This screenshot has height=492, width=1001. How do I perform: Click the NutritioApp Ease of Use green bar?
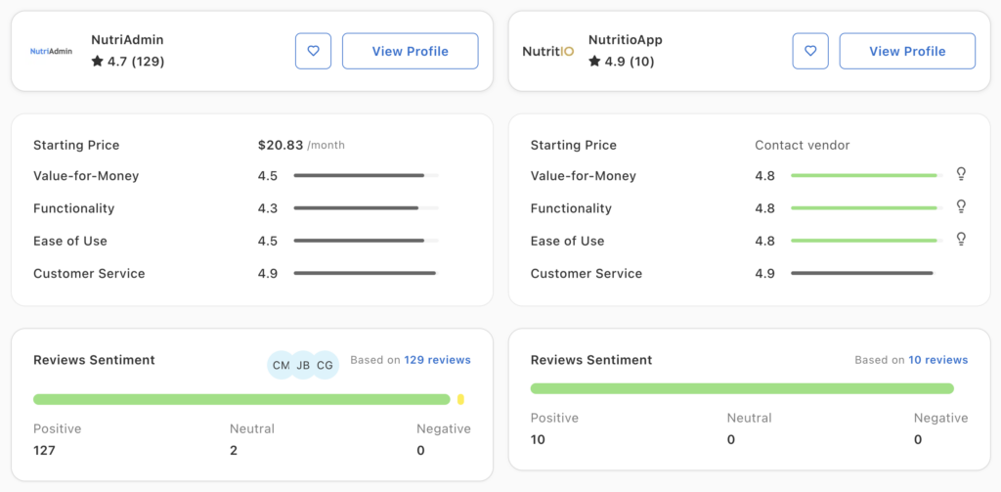[864, 241]
